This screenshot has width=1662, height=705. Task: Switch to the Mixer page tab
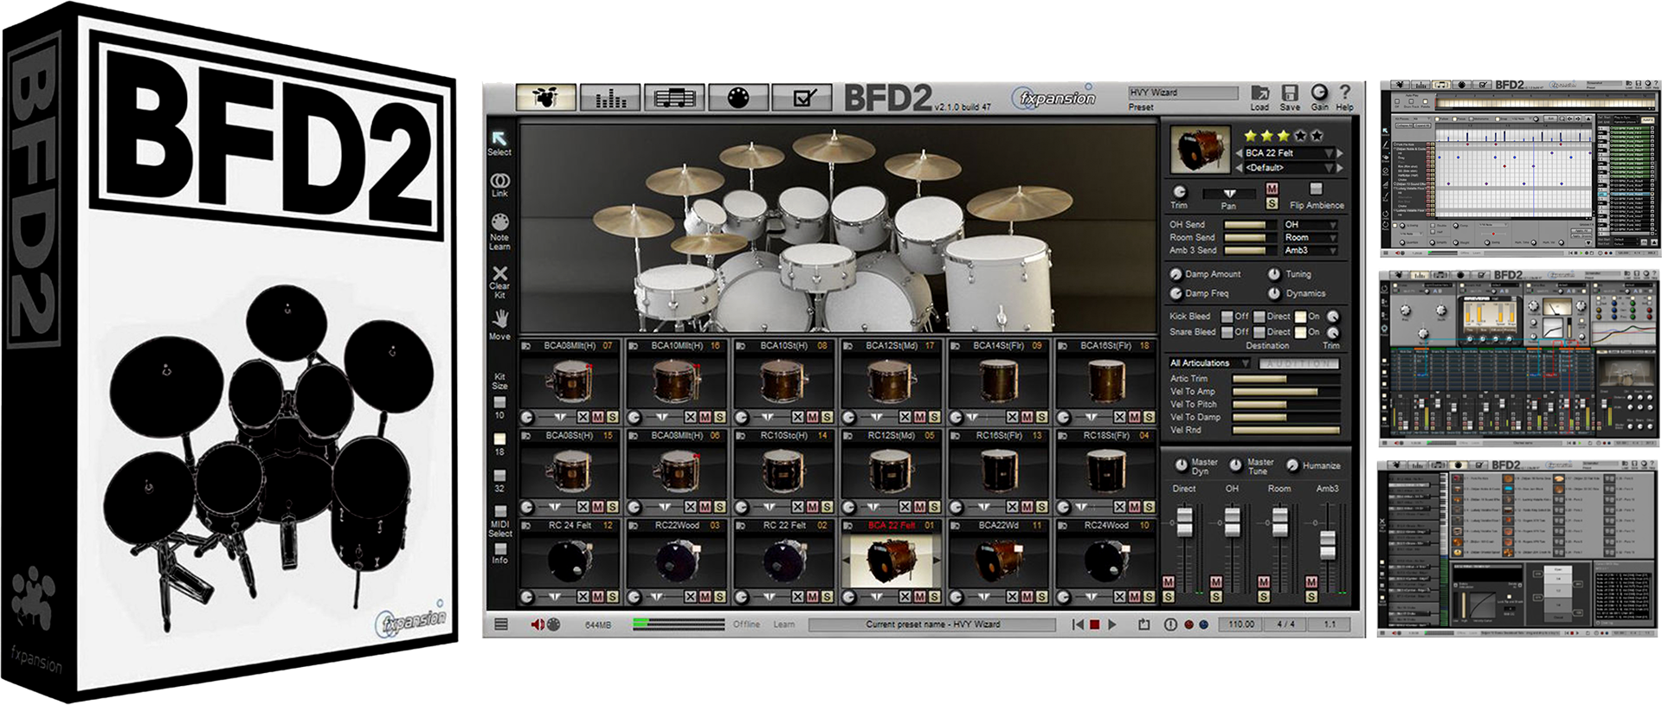pos(610,99)
